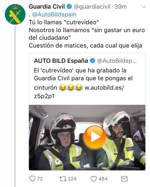Image resolution: width=150 pixels, height=187 pixels.
Task: Click Guardia Civil's verified badge
Action: [x=69, y=7]
